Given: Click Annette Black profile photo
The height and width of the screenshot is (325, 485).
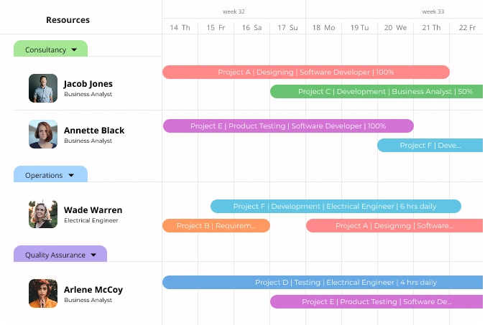Looking at the screenshot, I should [x=43, y=134].
